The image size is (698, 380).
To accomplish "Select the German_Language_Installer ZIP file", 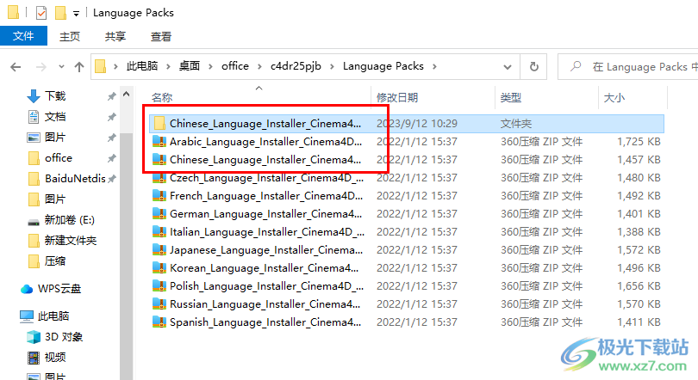I will point(407,214).
